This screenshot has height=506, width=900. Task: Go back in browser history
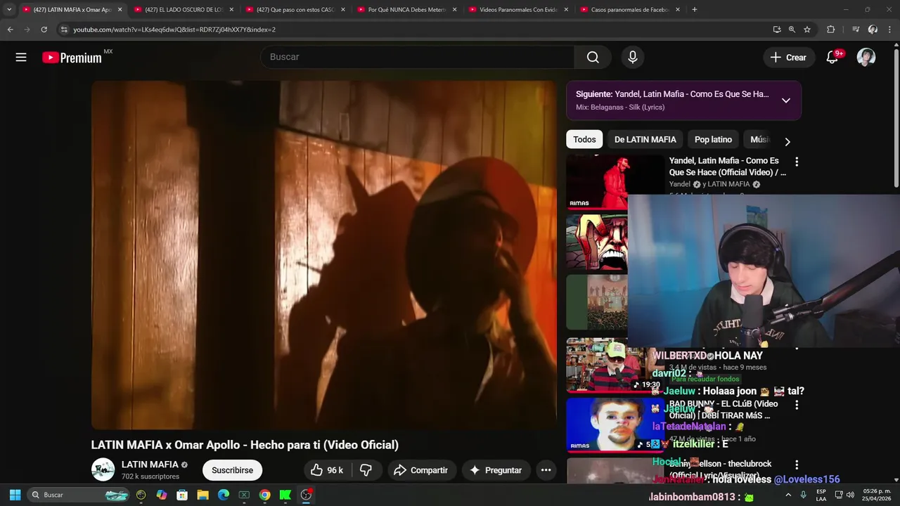click(10, 30)
